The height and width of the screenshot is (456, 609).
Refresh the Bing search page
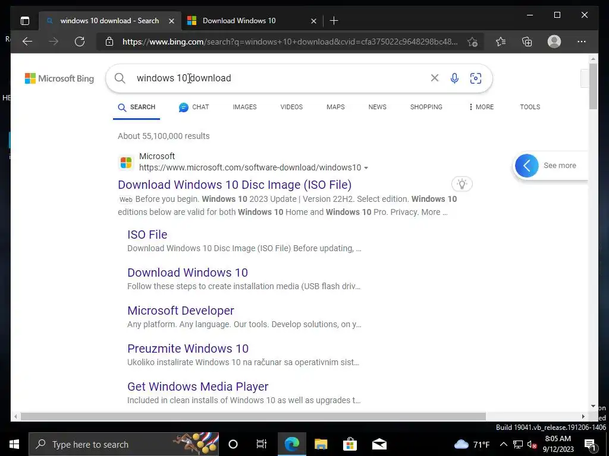click(80, 42)
